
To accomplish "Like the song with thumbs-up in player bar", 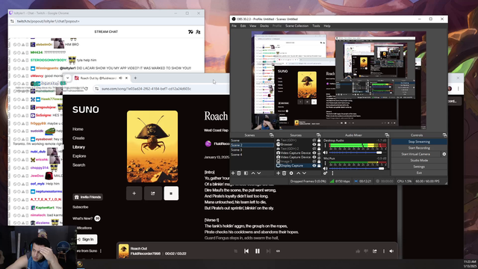I will point(358,251).
